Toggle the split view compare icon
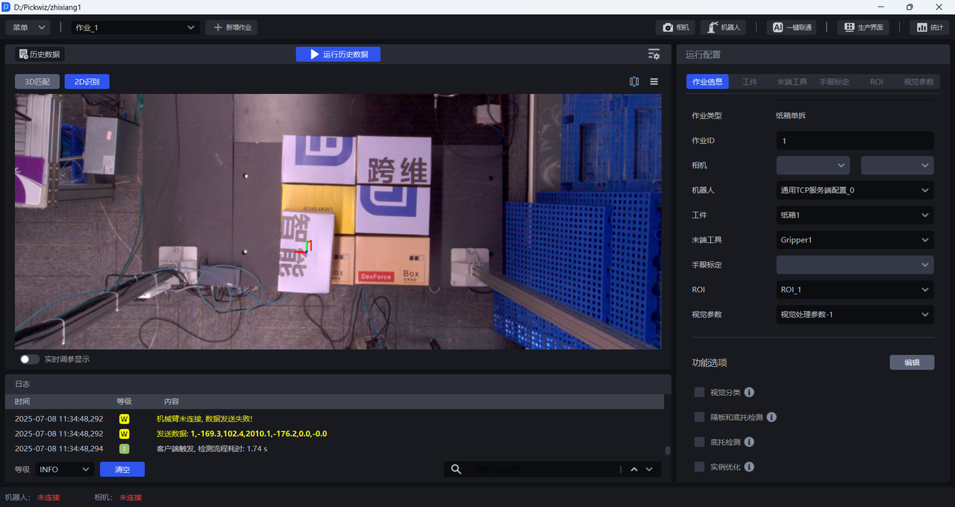 (634, 82)
